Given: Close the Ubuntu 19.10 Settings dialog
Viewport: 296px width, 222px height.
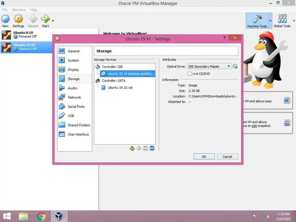Looking at the screenshot, I should click(235, 38).
